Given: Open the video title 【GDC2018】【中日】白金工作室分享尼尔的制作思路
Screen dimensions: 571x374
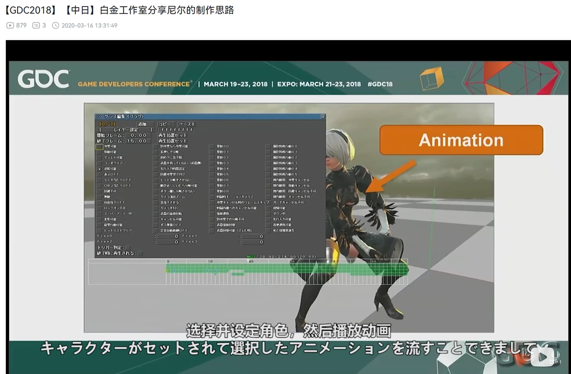Looking at the screenshot, I should coord(118,10).
